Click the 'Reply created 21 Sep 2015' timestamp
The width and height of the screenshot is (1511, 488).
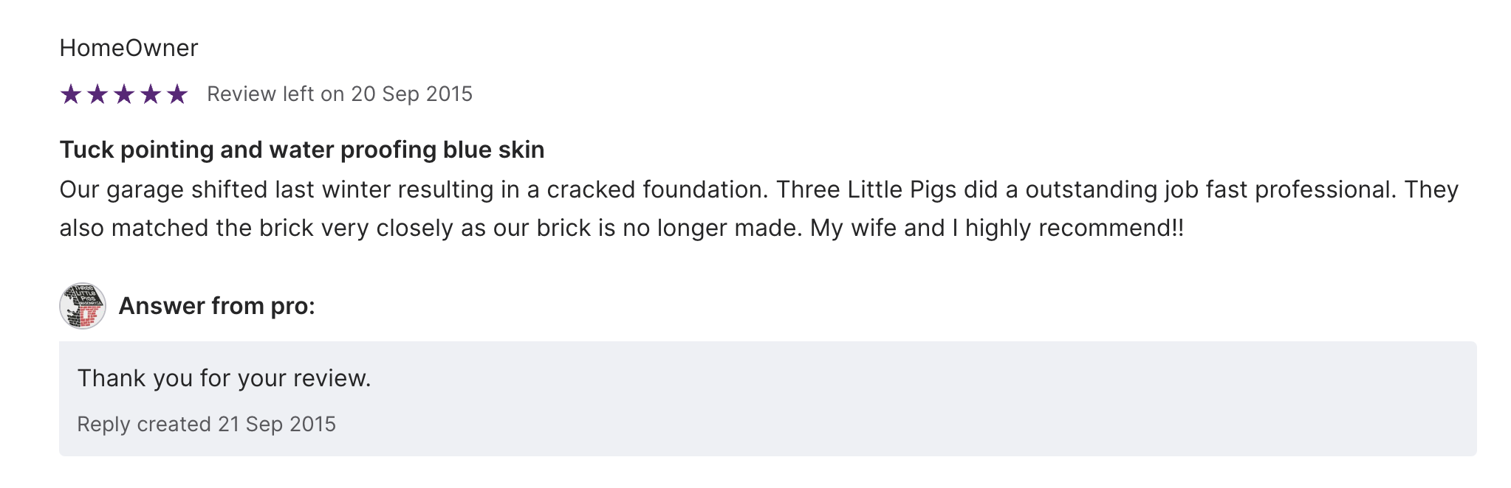pyautogui.click(x=206, y=425)
